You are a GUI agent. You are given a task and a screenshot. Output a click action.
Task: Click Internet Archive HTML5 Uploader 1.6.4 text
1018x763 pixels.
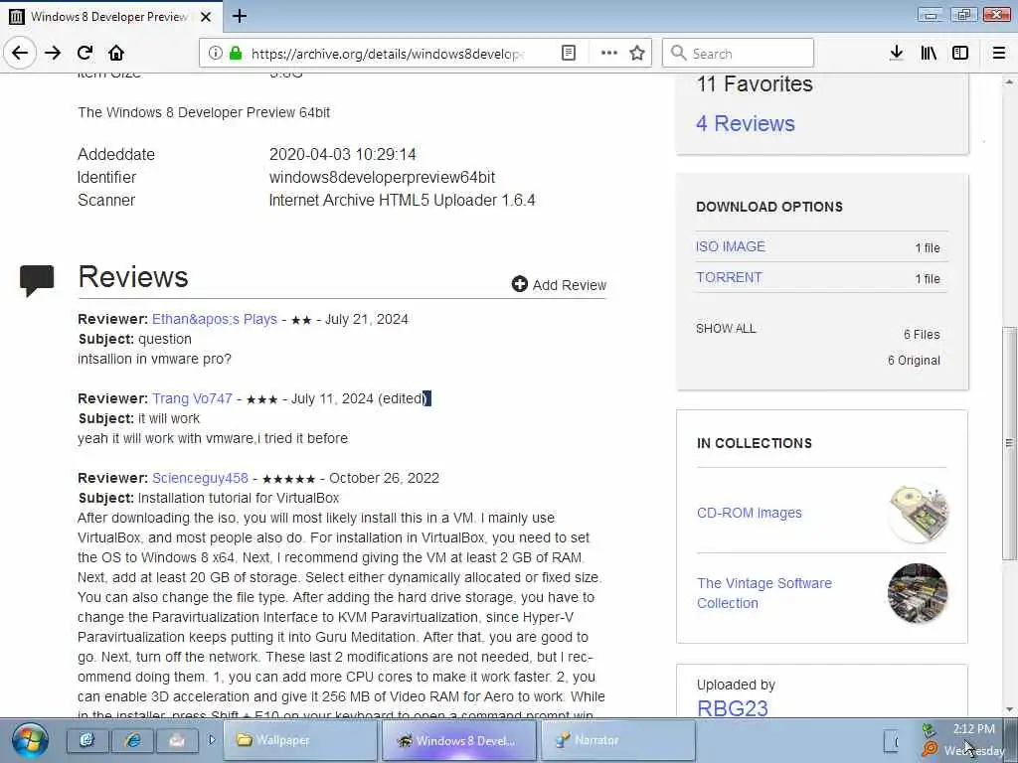click(402, 200)
